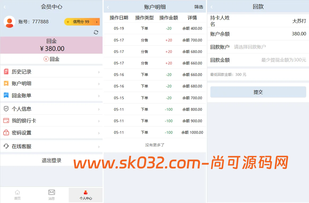Click the 我的银行卡 card icon

(6, 121)
